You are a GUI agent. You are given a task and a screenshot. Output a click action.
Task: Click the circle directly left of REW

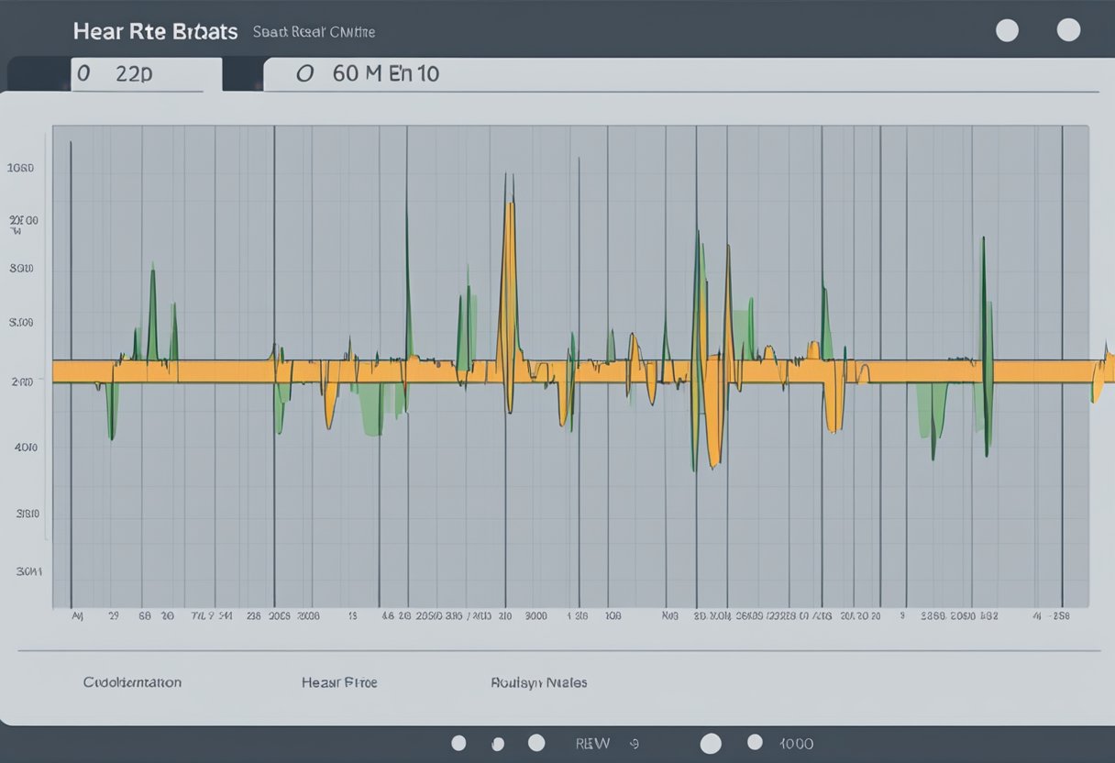point(536,743)
